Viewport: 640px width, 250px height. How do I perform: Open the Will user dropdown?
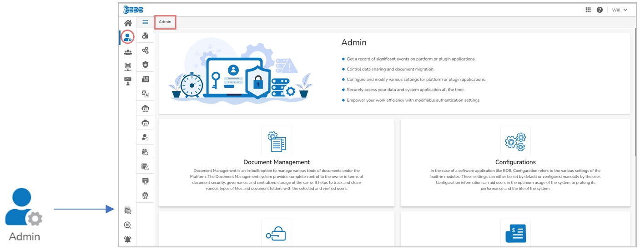(x=619, y=10)
